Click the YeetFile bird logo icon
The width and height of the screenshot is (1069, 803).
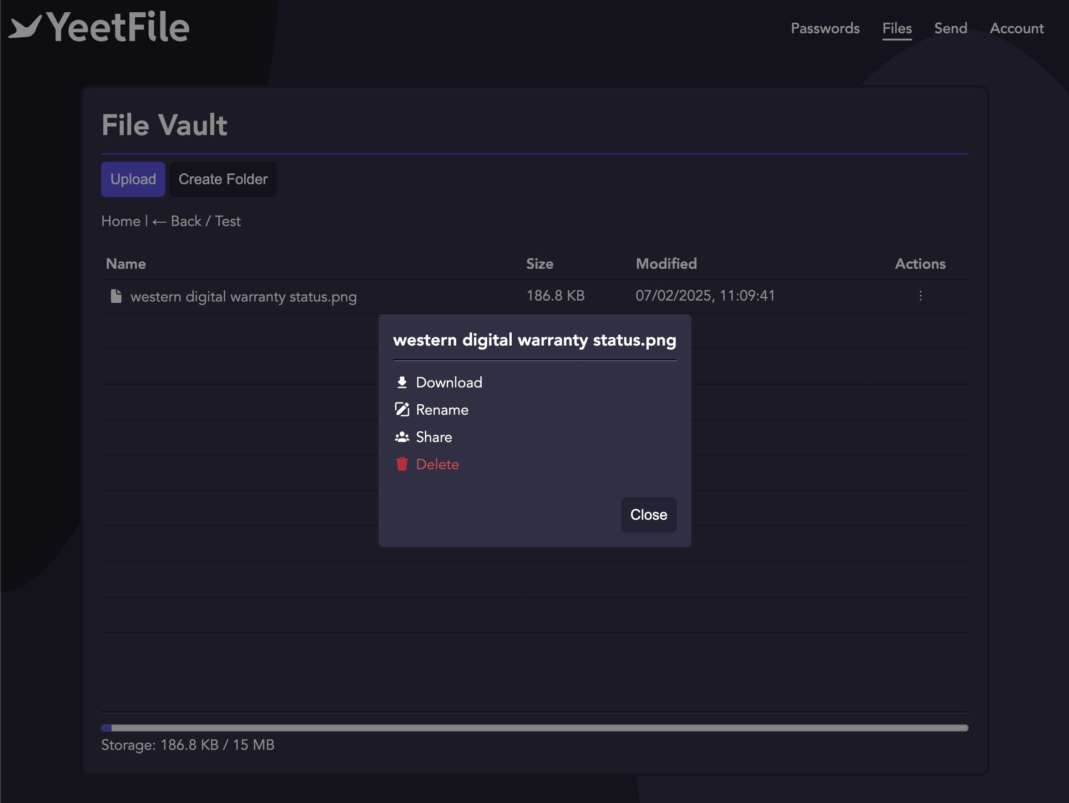coord(25,26)
